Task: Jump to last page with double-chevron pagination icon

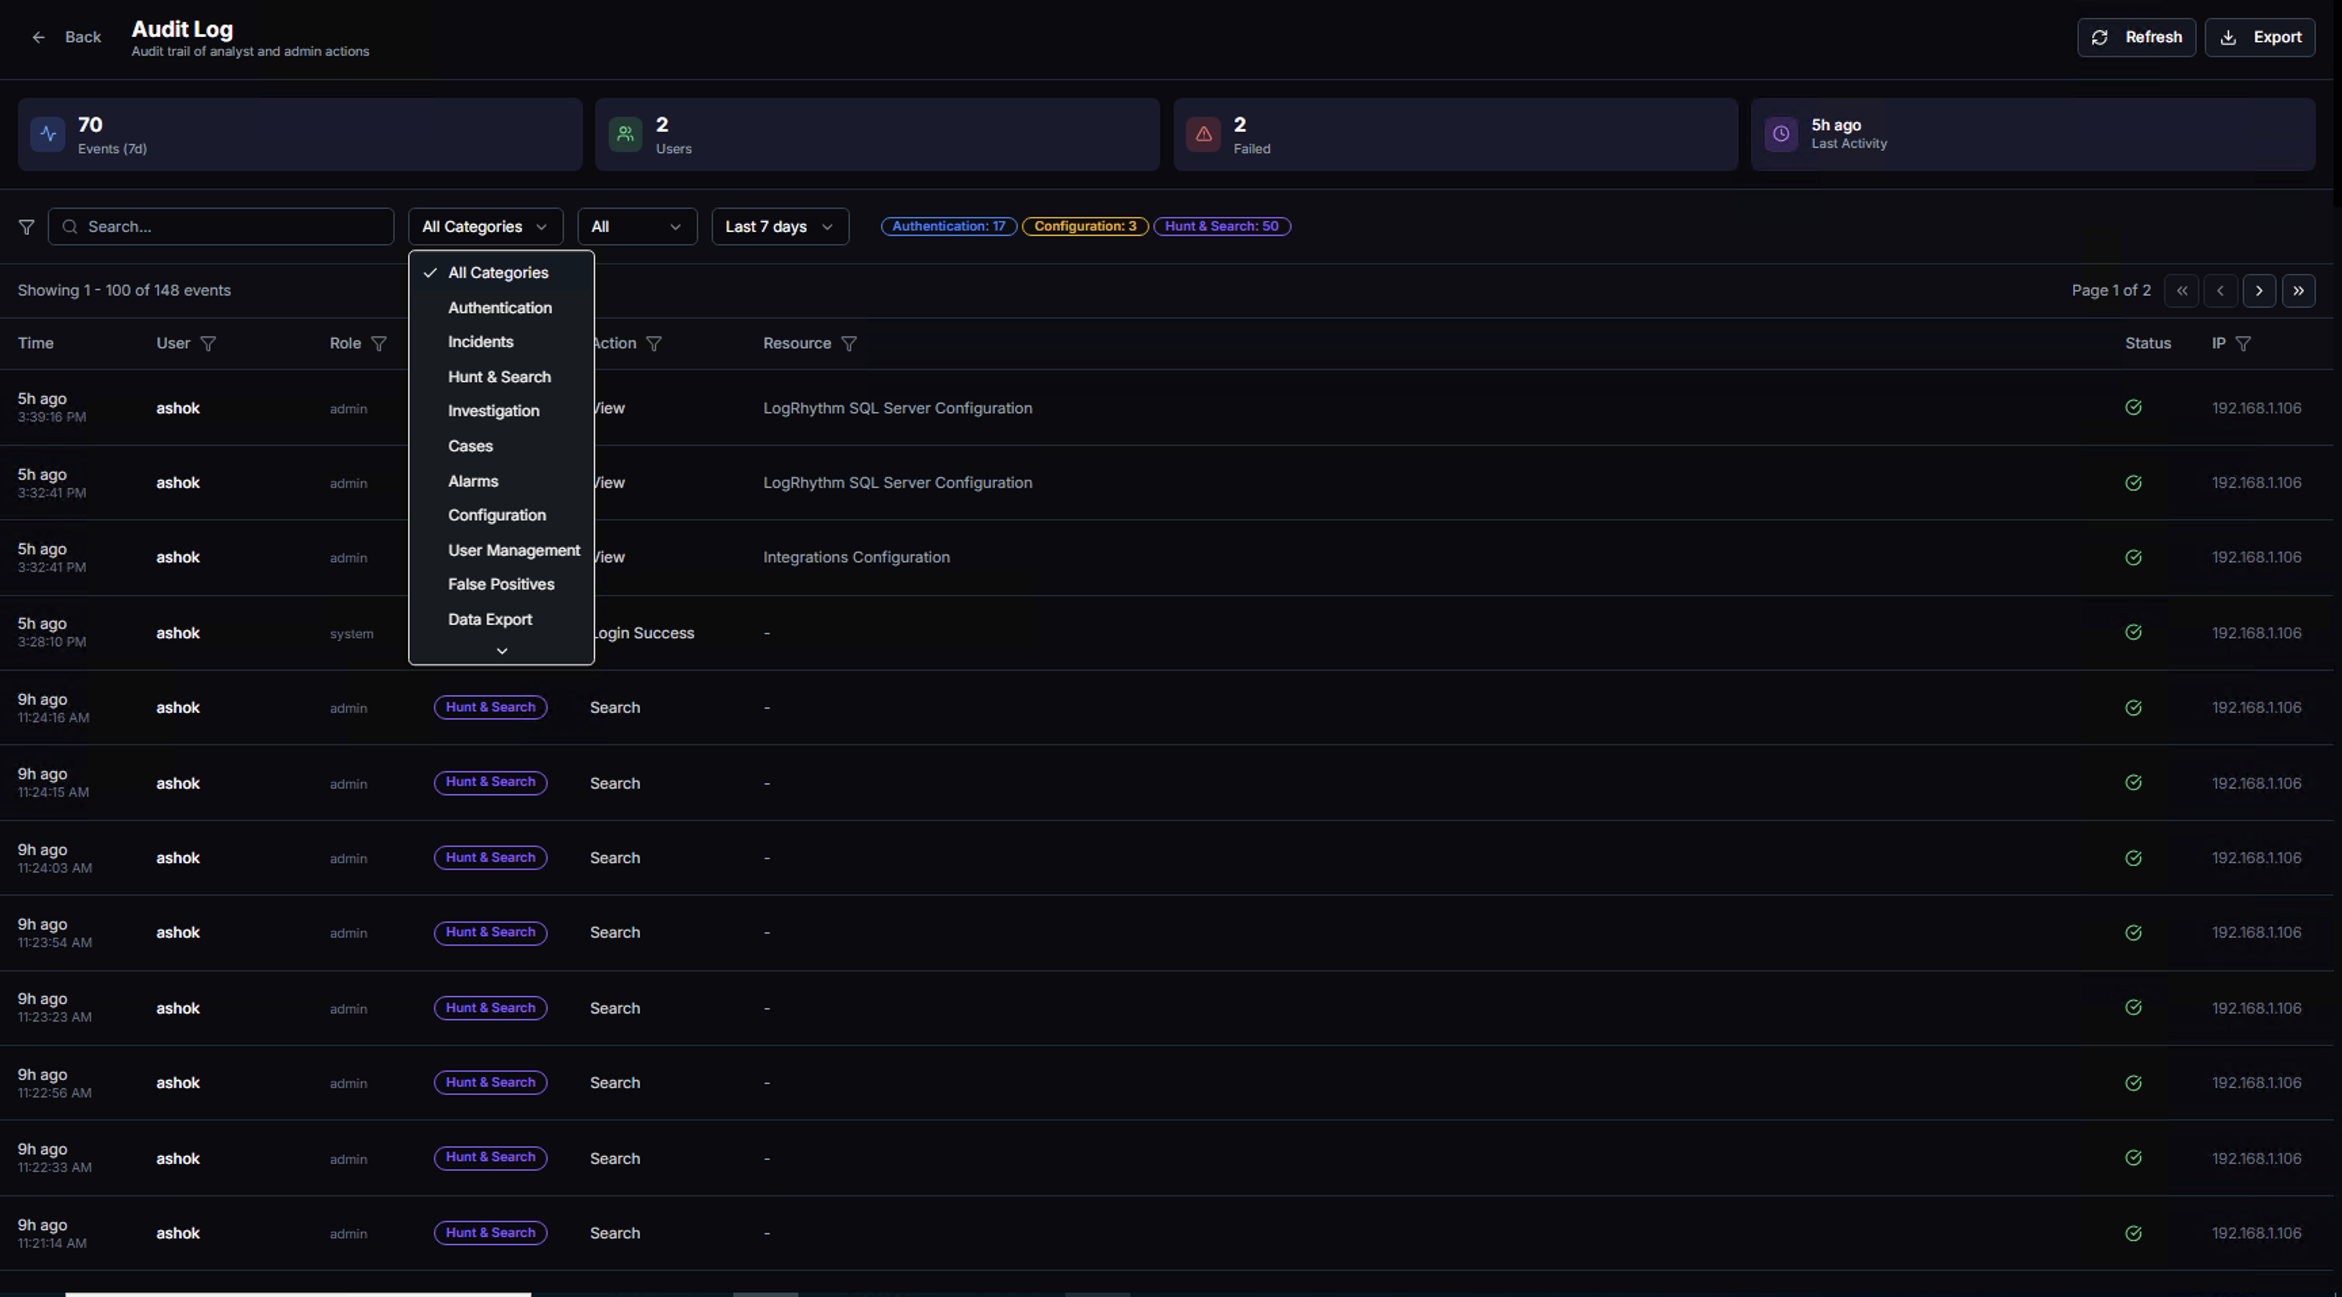Action: pos(2299,290)
